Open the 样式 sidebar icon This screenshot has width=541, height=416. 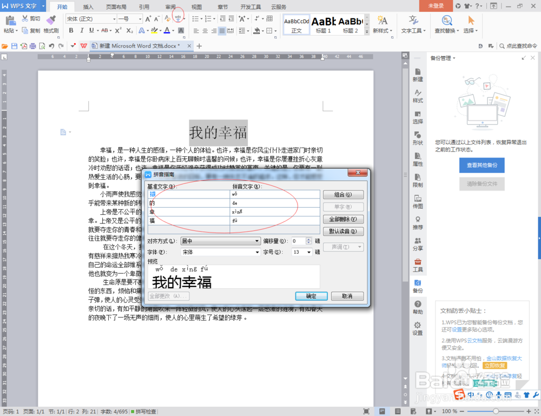click(418, 96)
